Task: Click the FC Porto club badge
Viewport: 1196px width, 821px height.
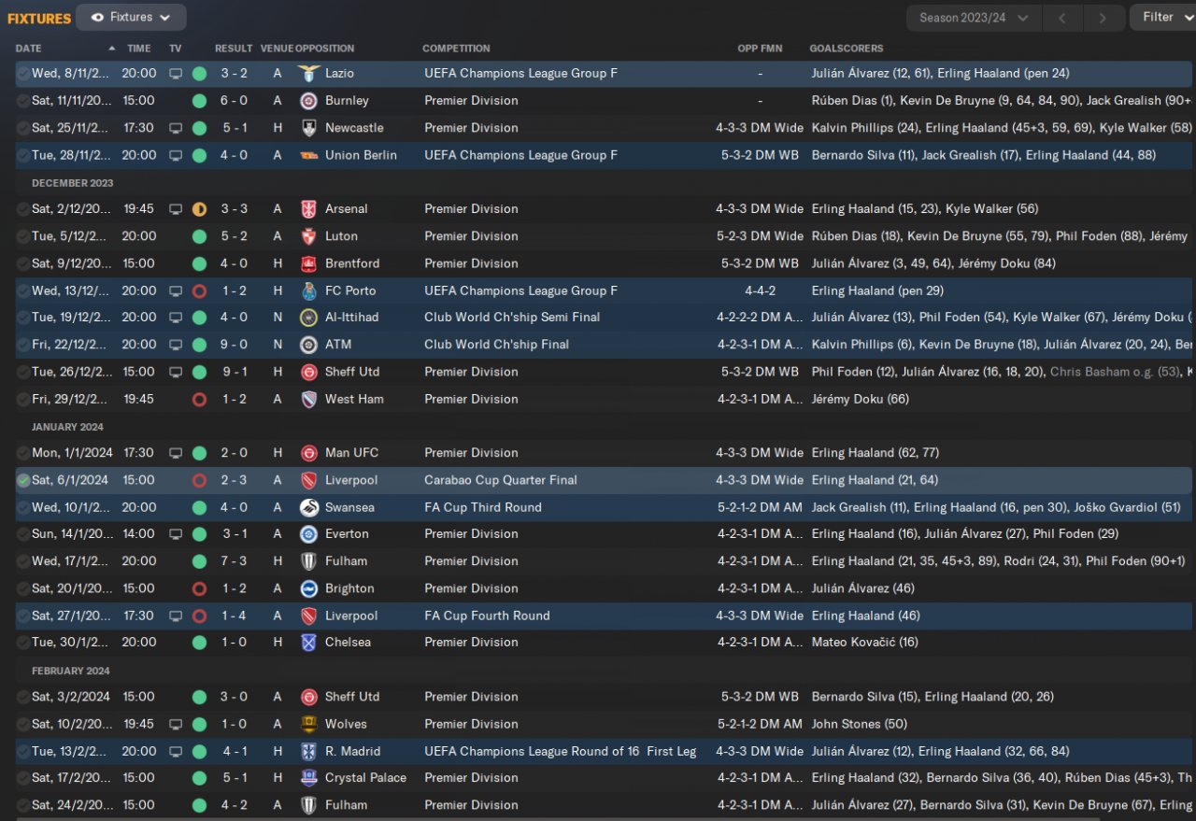Action: pyautogui.click(x=308, y=290)
